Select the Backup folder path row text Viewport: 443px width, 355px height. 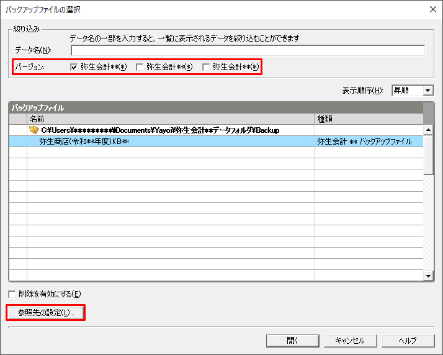coord(160,130)
